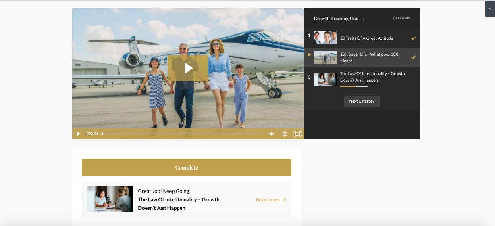Click the video progress bar
The height and width of the screenshot is (226, 495).
click(x=182, y=134)
